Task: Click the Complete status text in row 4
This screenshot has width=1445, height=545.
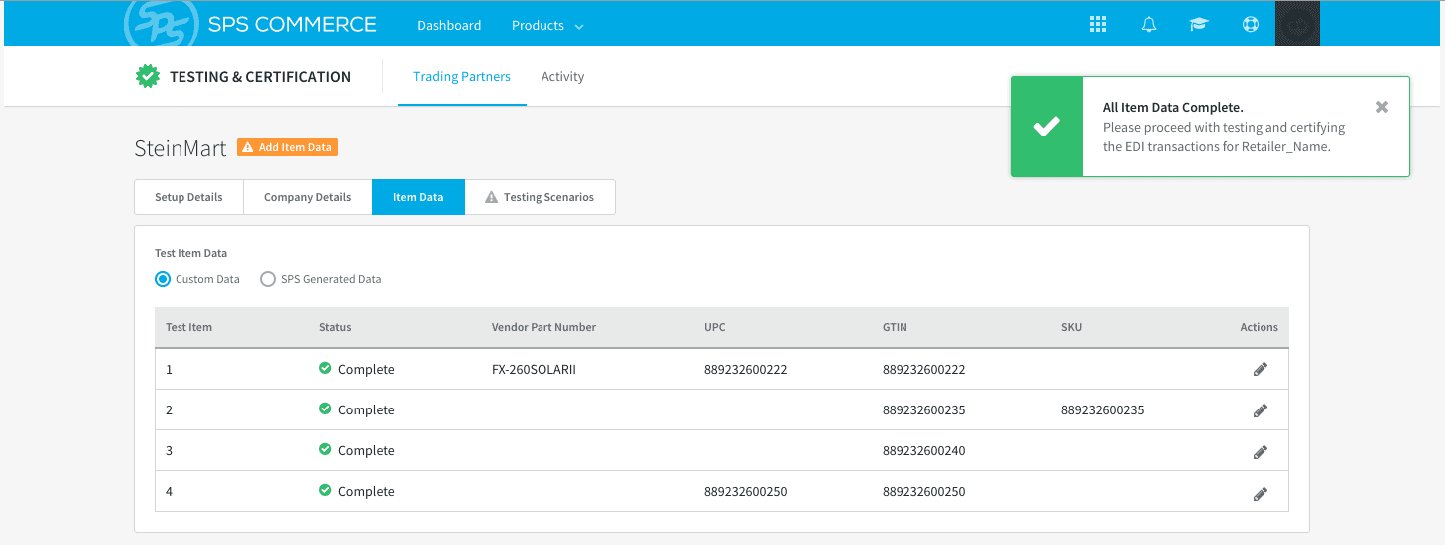Action: 366,491
